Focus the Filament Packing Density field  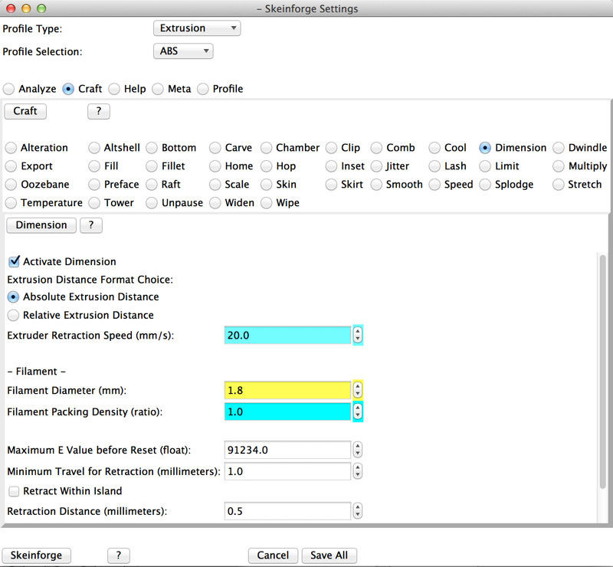(288, 411)
